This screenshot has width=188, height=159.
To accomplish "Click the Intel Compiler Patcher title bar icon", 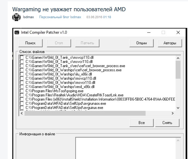I will pyautogui.click(x=17, y=32).
